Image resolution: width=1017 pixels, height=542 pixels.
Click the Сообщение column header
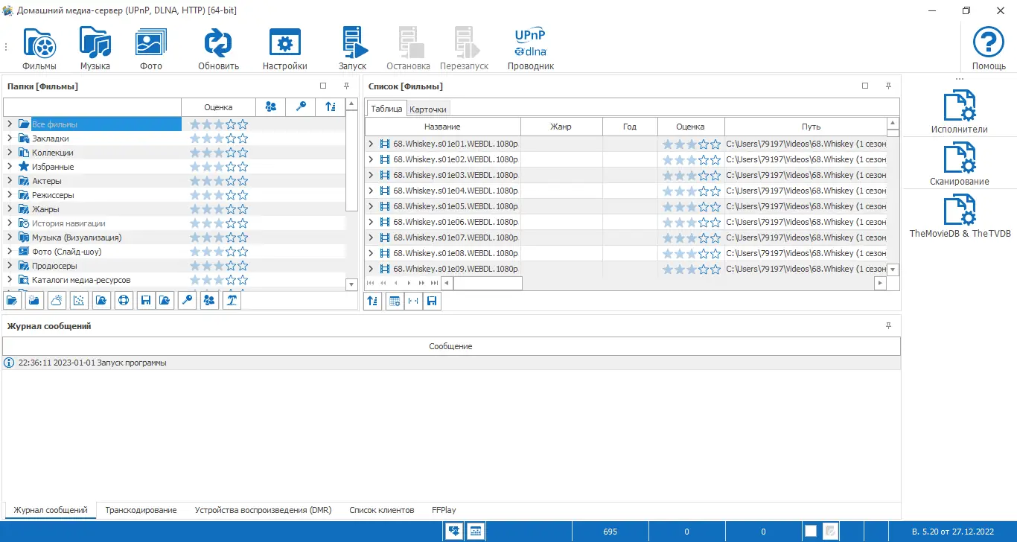[x=451, y=346]
